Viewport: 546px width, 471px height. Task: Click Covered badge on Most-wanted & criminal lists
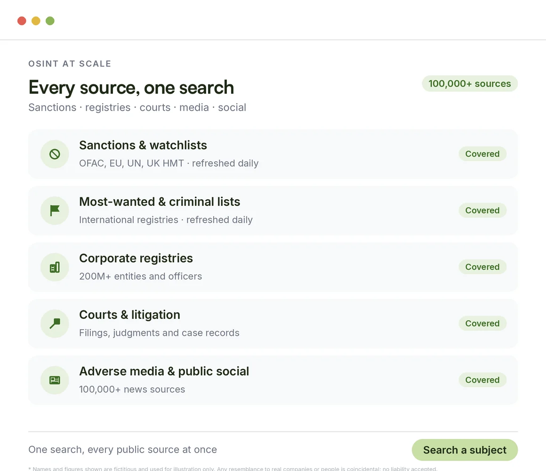[x=482, y=211]
